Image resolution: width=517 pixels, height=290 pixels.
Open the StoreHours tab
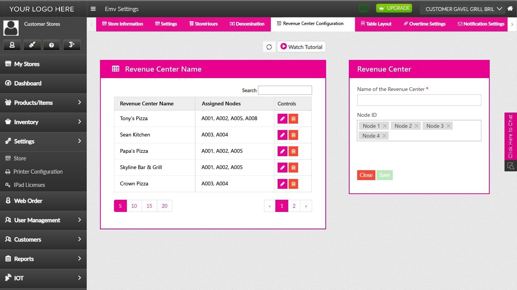coord(203,24)
